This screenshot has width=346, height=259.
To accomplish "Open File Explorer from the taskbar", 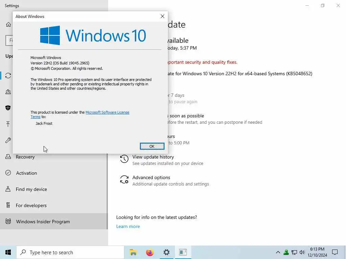I will point(133,252).
